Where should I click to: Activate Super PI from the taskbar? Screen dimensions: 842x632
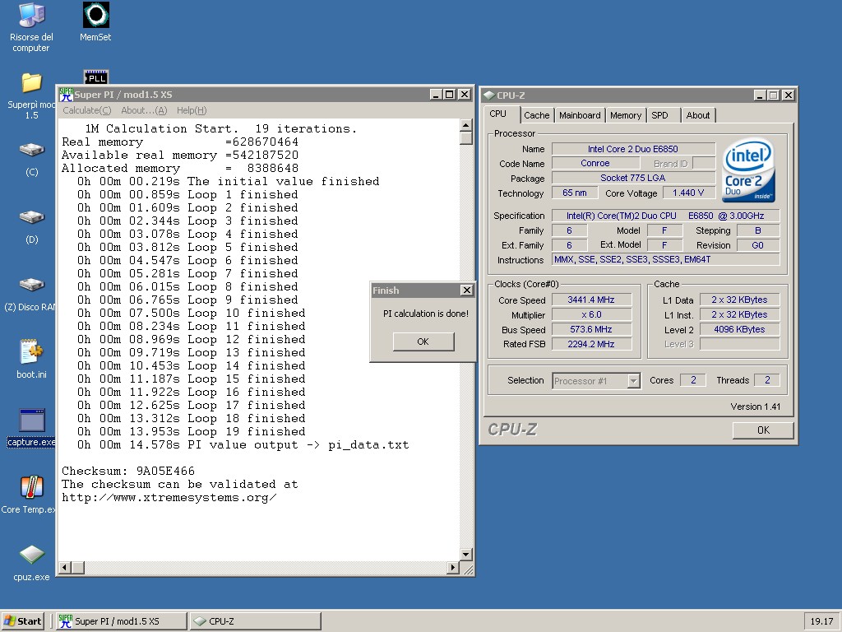tap(122, 621)
